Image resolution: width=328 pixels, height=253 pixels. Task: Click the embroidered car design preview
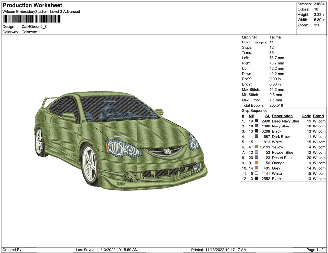(121, 143)
